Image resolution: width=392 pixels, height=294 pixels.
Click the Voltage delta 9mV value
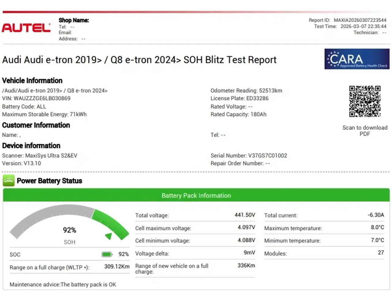[x=249, y=253]
